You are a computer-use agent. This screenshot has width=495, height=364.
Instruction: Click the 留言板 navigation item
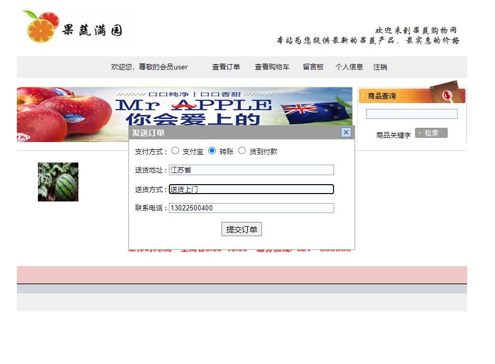pos(313,67)
